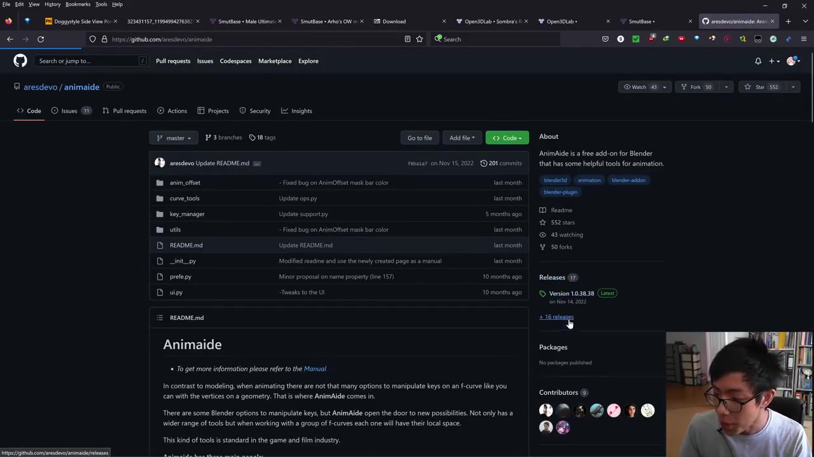Bookmark page with star icon in address bar
Screen dimensions: 814x457
coord(419,39)
